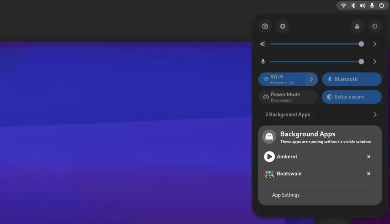Screen dimensions: 390x224
Task: Expand the Wi-Fi networks submenu arrow
Action: tap(311, 79)
